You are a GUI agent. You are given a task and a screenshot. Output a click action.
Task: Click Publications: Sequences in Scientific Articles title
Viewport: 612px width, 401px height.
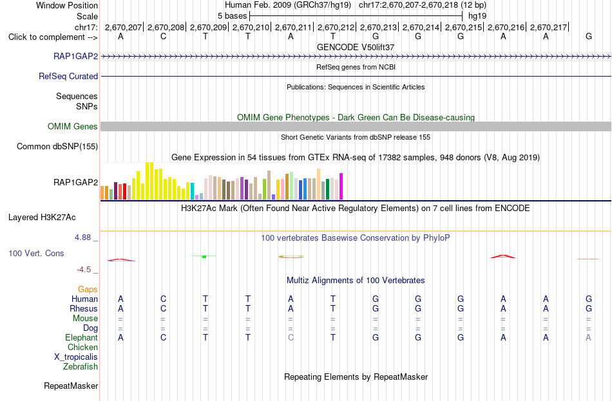click(x=356, y=87)
